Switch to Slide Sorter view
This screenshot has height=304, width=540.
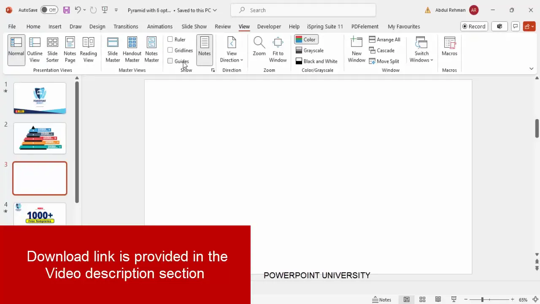coord(52,50)
